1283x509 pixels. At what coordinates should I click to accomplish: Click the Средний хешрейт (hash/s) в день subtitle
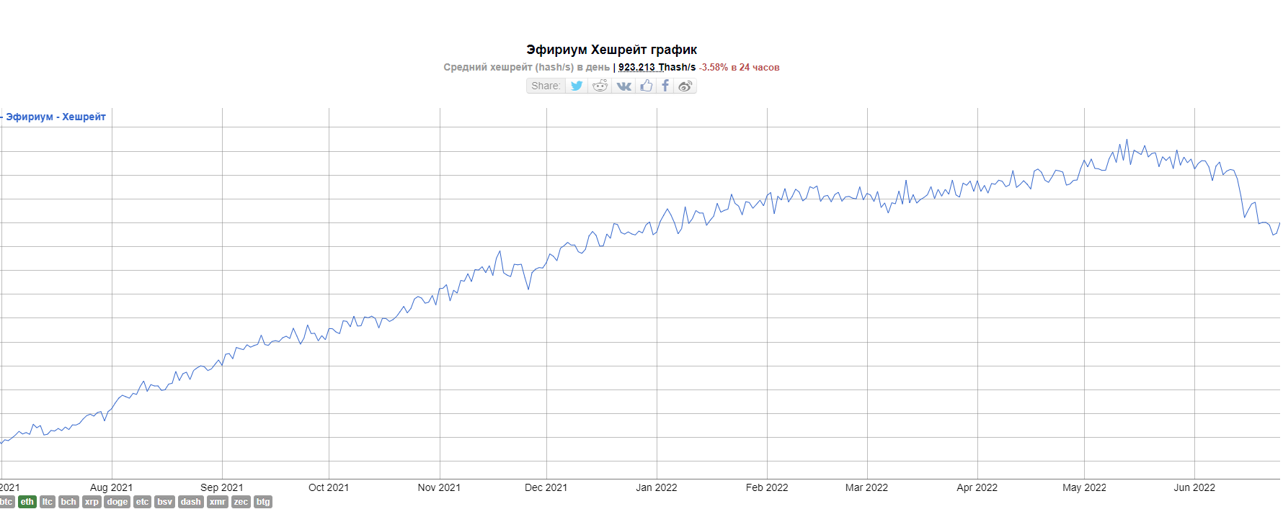tap(526, 67)
